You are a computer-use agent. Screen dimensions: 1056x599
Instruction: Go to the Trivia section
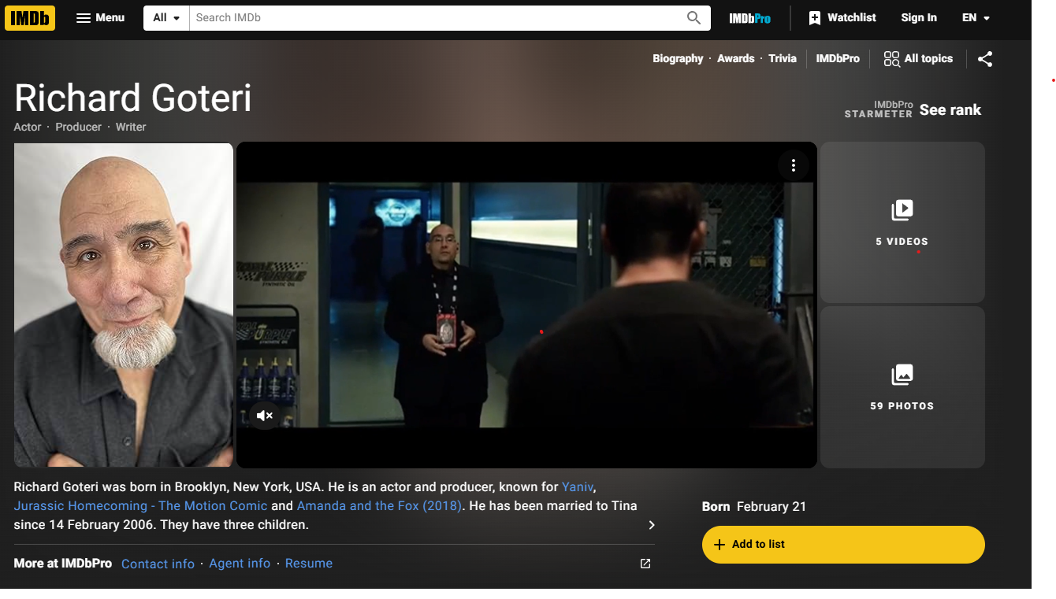click(783, 58)
